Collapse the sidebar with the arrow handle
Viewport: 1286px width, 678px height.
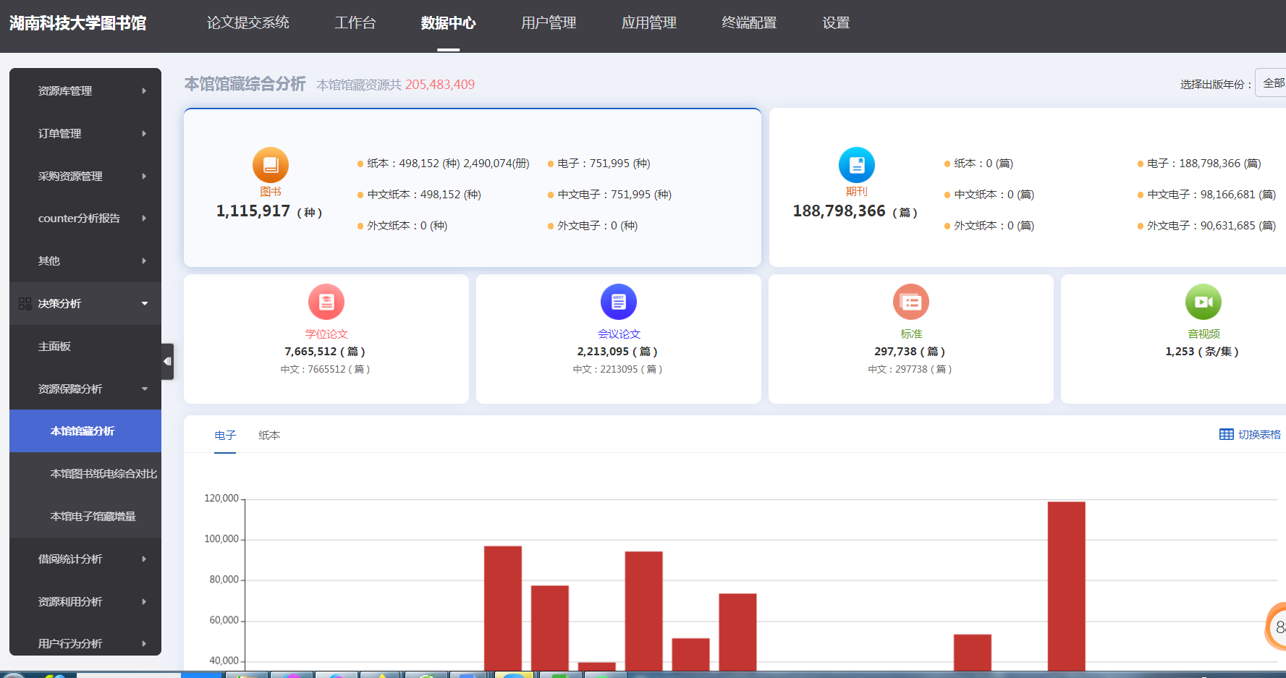pos(167,361)
